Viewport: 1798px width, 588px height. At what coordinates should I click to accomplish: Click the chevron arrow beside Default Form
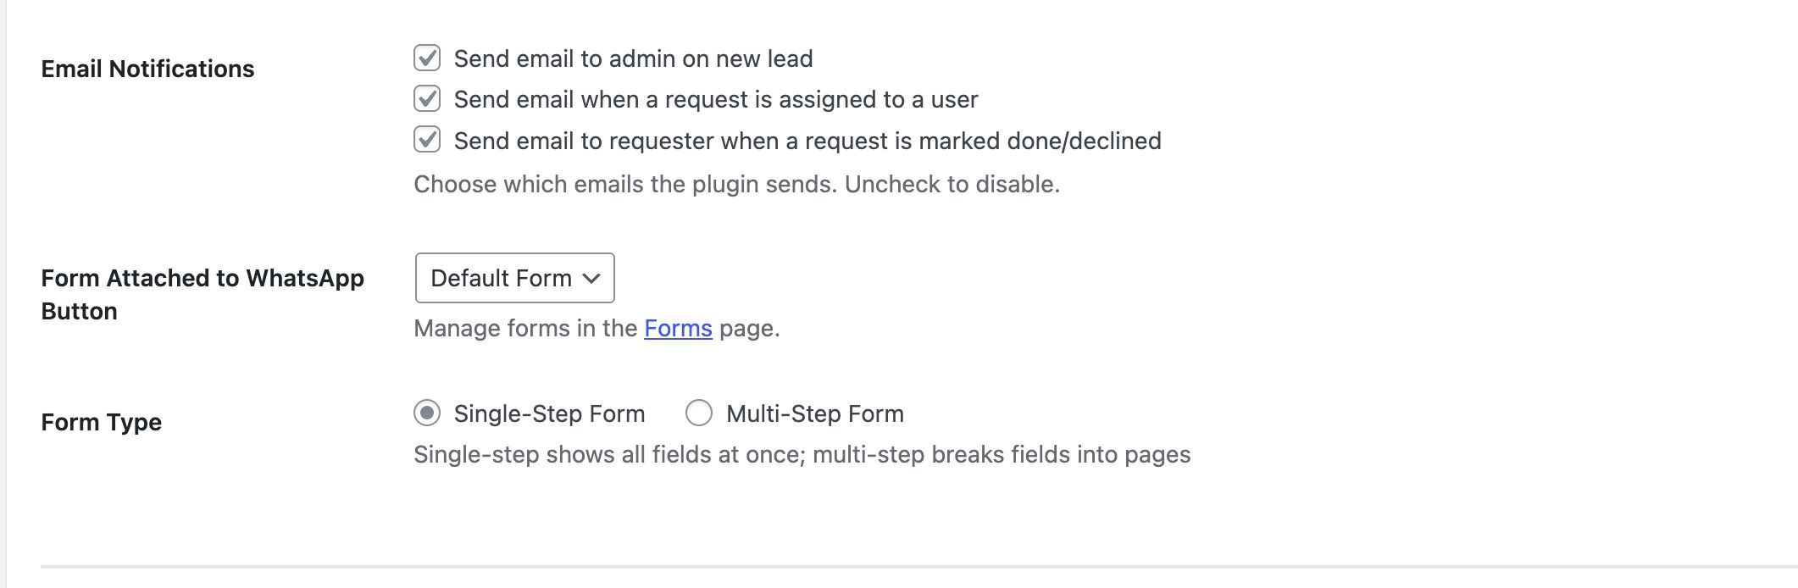(x=591, y=278)
